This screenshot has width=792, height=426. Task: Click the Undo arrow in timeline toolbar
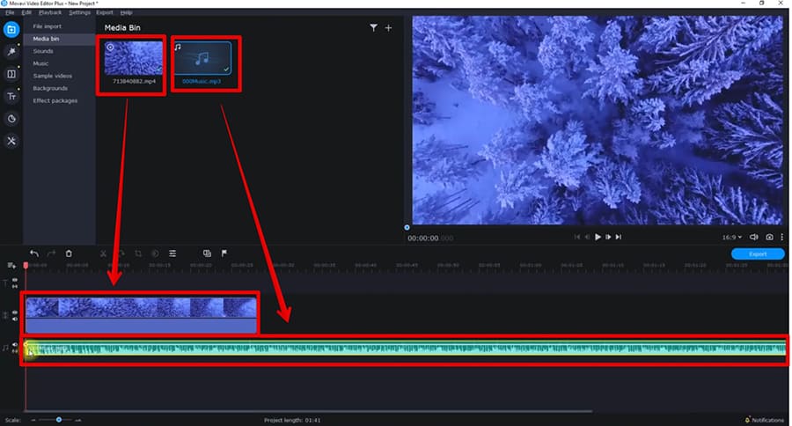point(33,253)
